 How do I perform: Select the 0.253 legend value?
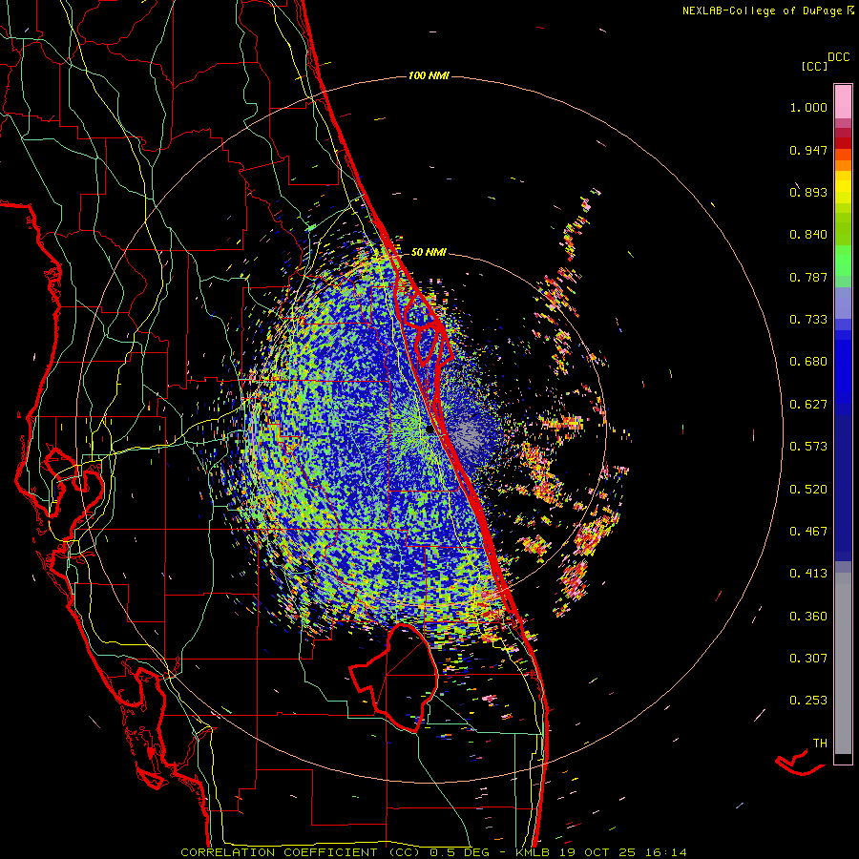808,701
